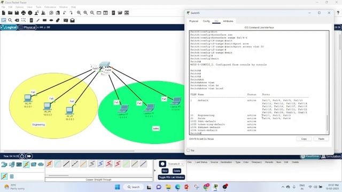Copy CLI output with Copy button
This screenshot has height=192, width=342.
pos(304,139)
